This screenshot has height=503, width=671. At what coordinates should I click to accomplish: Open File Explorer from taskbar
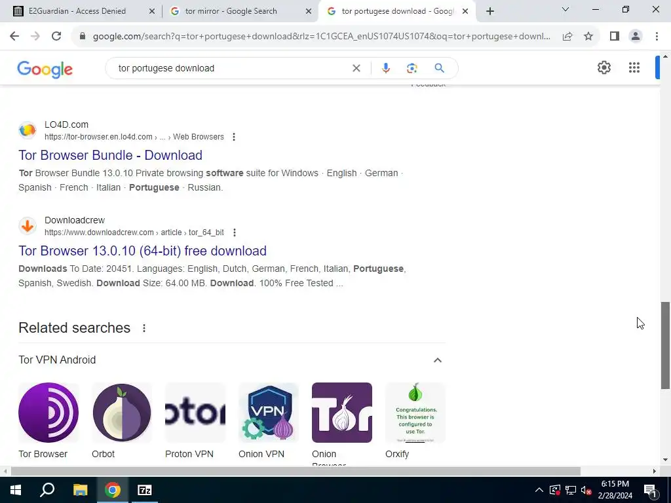80,490
